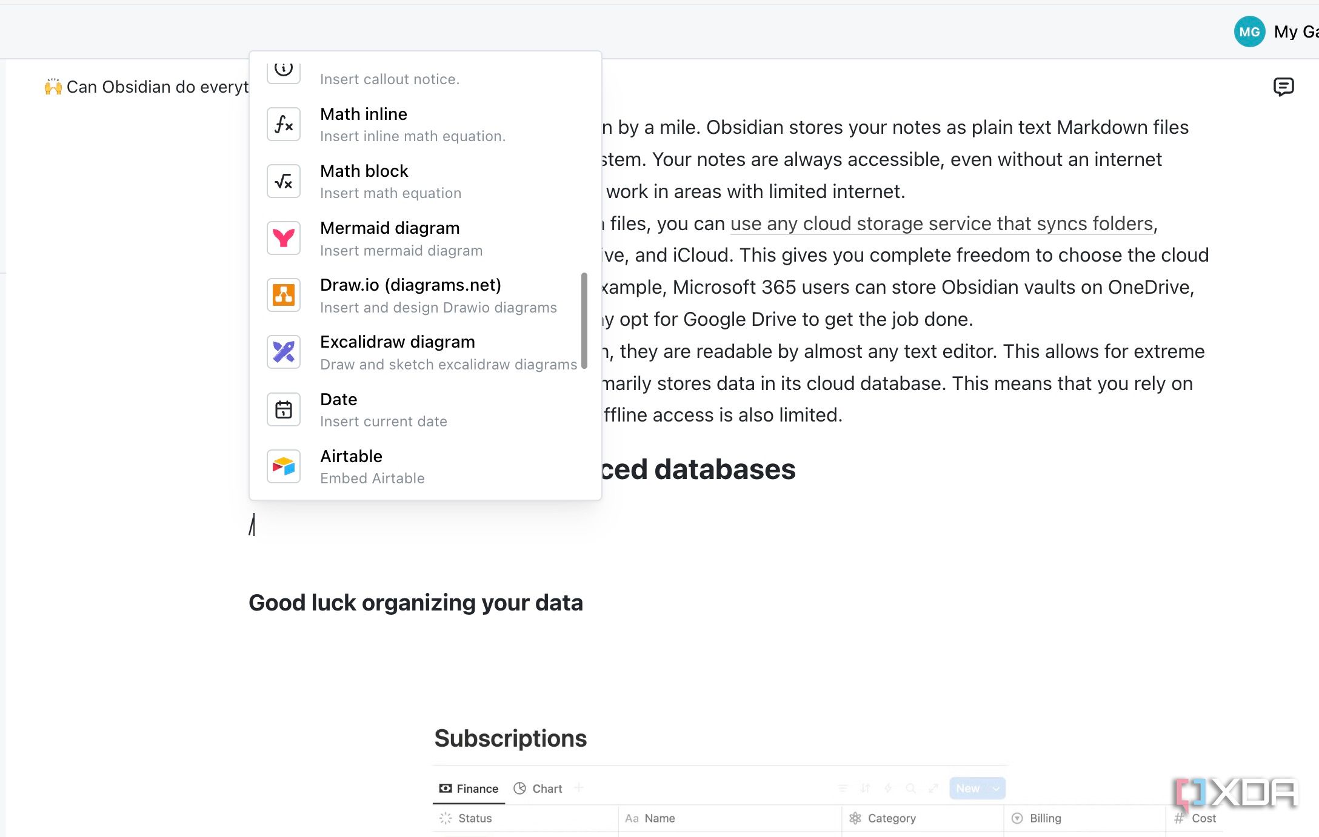Select the Airtable embed icon
This screenshot has width=1319, height=837.
point(284,466)
